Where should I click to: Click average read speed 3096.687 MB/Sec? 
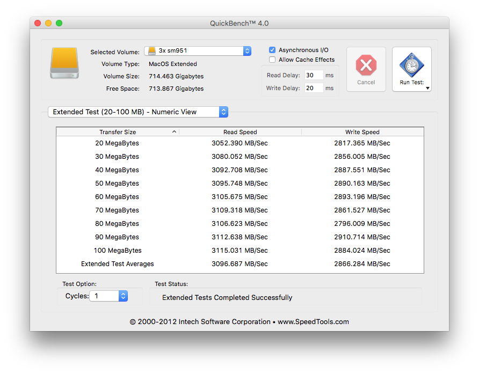240,264
